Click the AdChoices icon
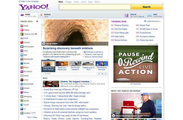183x120 pixels. (157, 44)
